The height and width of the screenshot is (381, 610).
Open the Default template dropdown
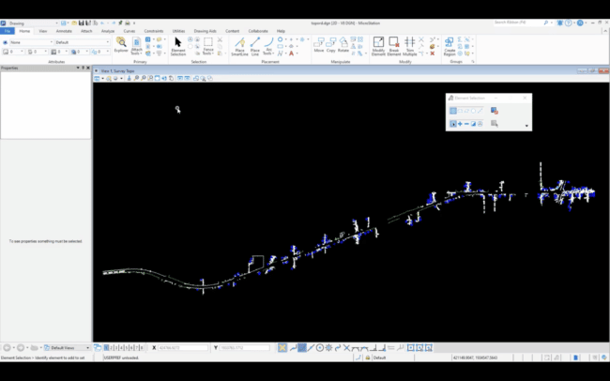(x=82, y=42)
